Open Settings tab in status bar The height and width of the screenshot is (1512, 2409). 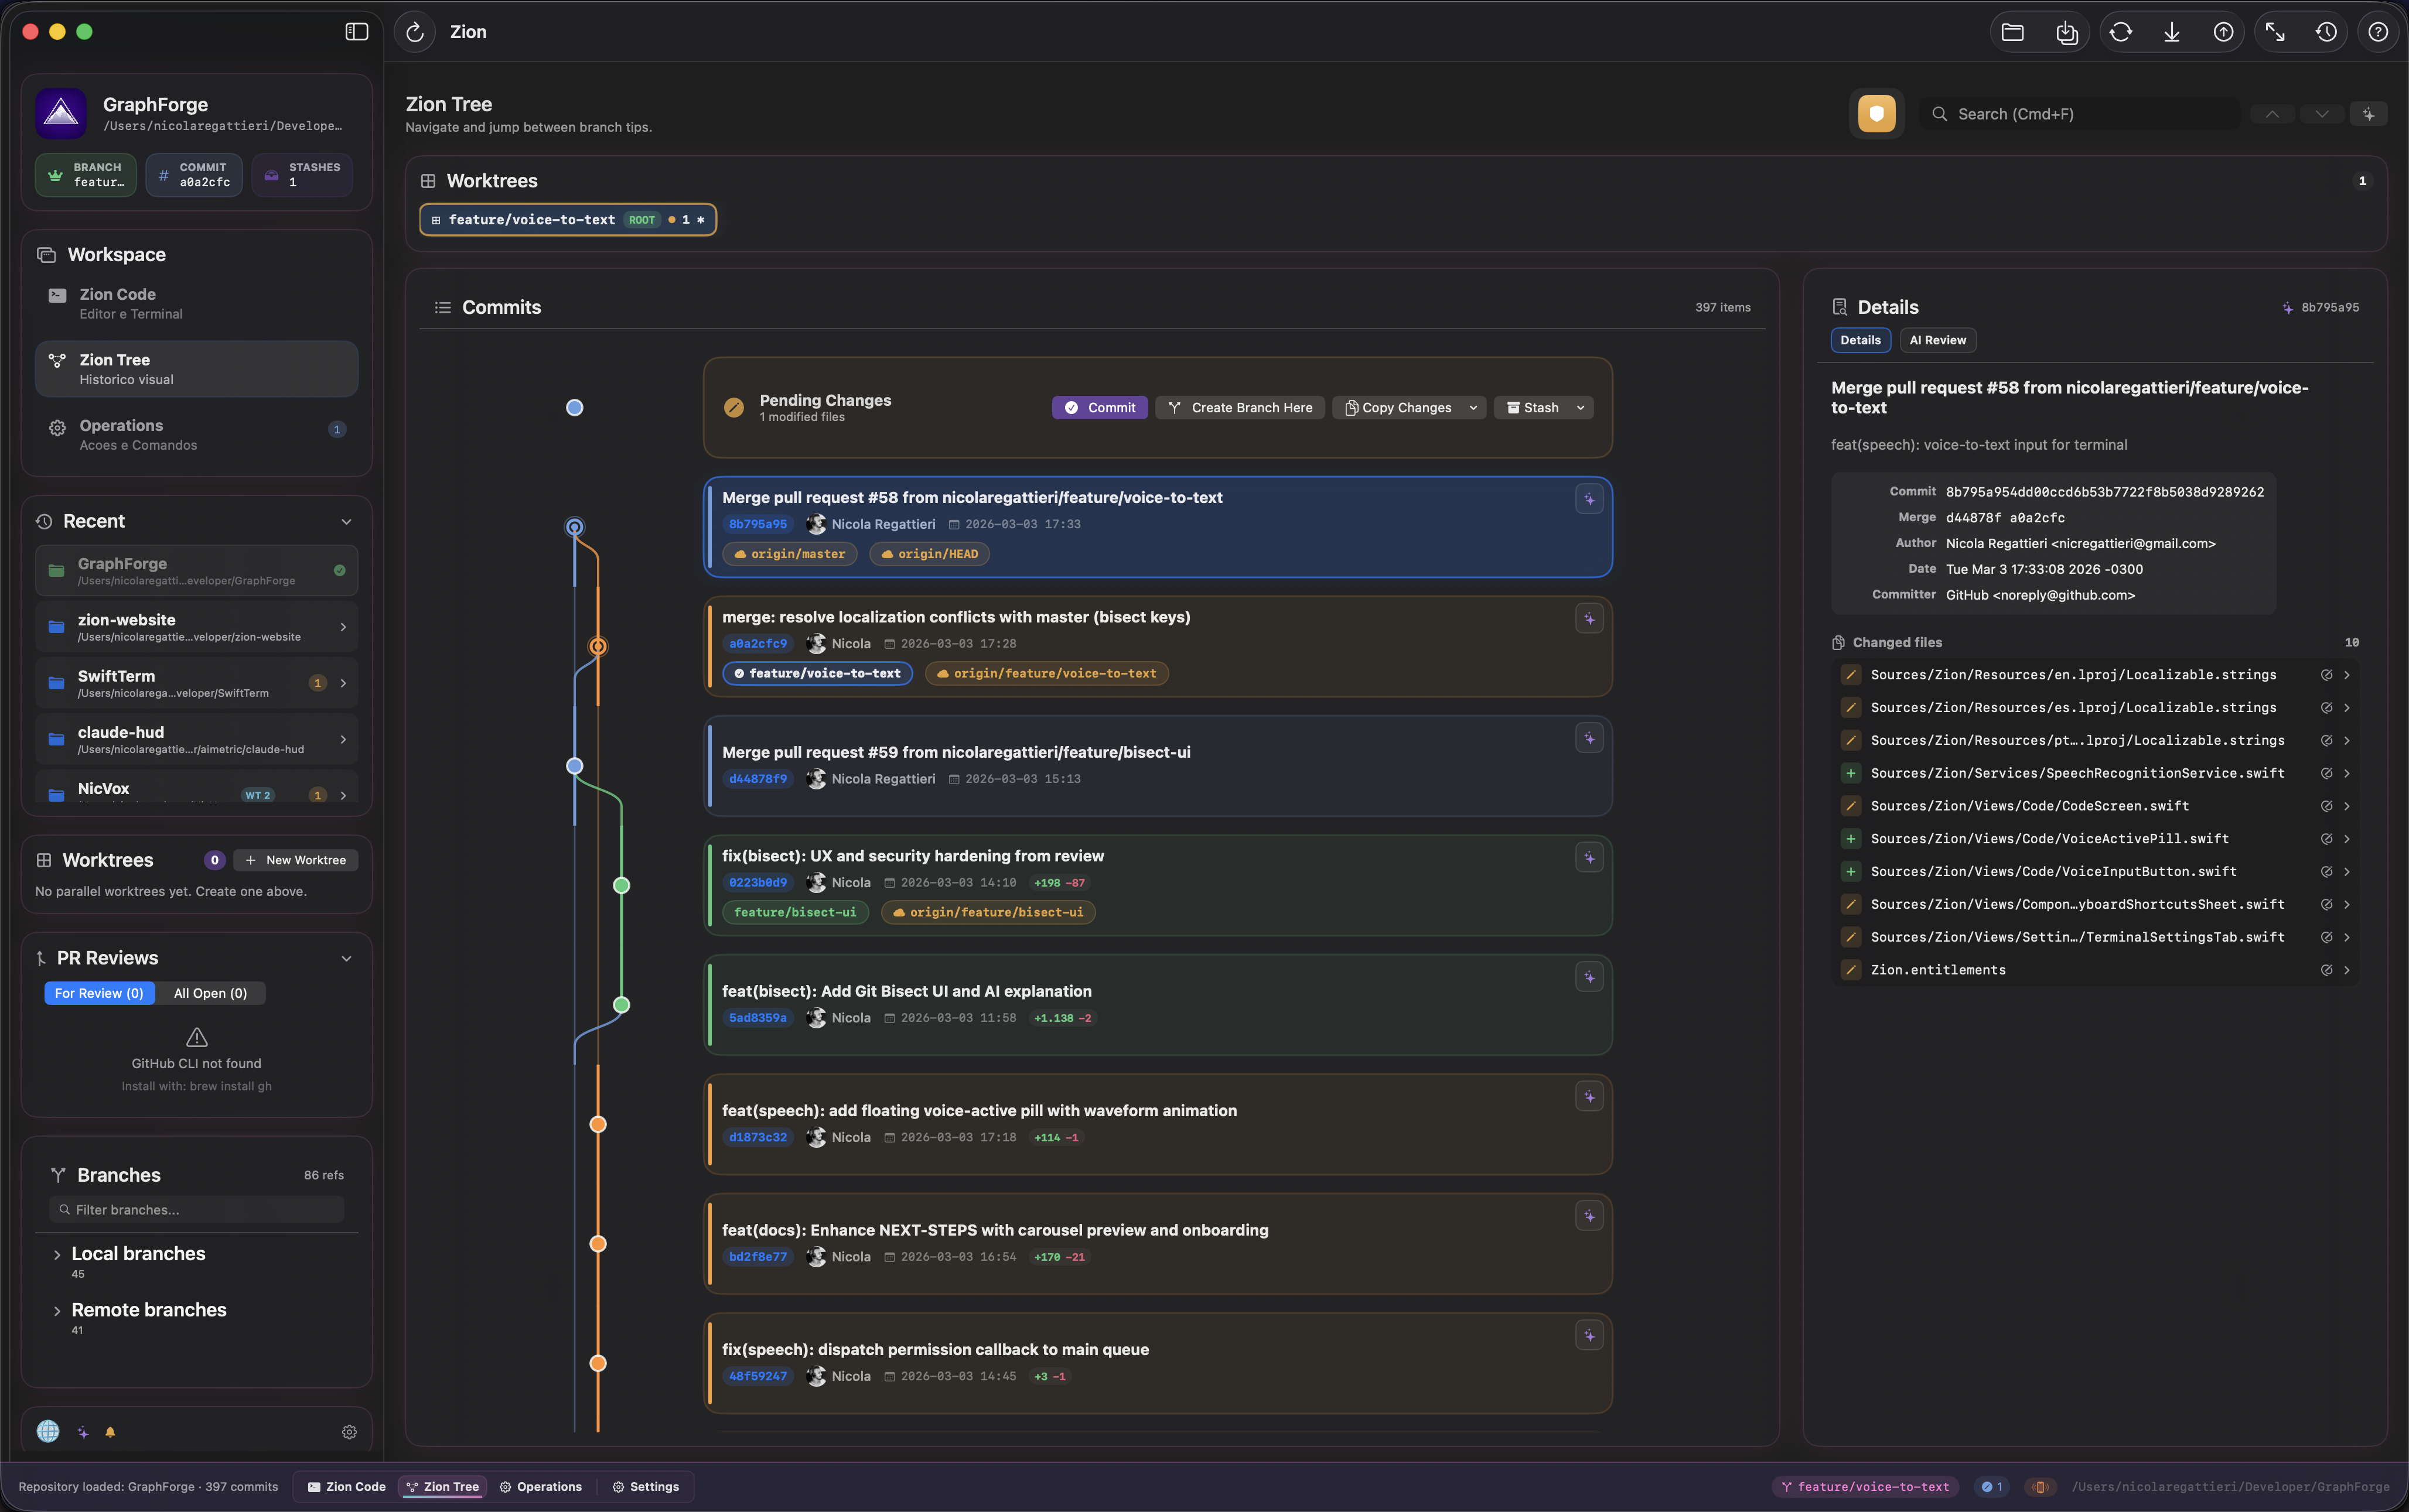point(645,1487)
